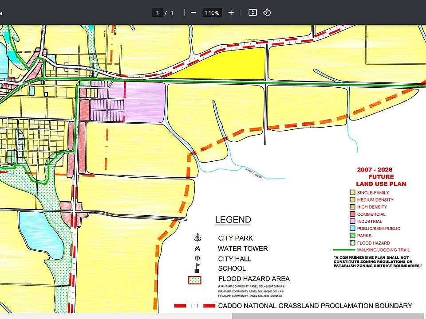
Task: Click the current page number field
Action: [x=158, y=13]
